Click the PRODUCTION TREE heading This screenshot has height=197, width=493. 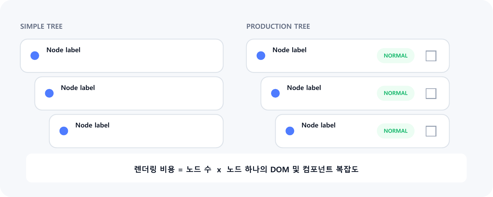click(x=278, y=26)
